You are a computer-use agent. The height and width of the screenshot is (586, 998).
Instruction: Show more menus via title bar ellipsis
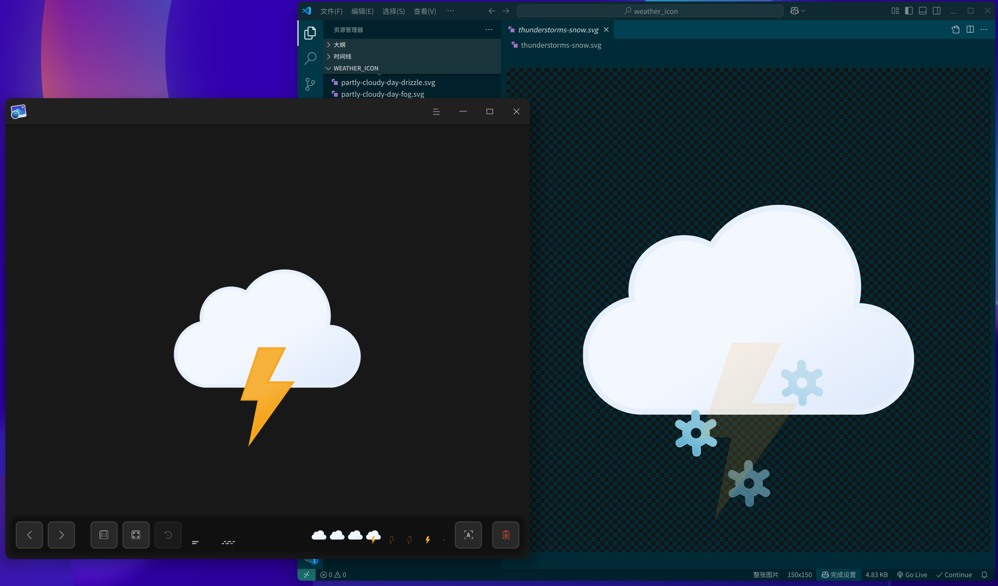pyautogui.click(x=451, y=11)
